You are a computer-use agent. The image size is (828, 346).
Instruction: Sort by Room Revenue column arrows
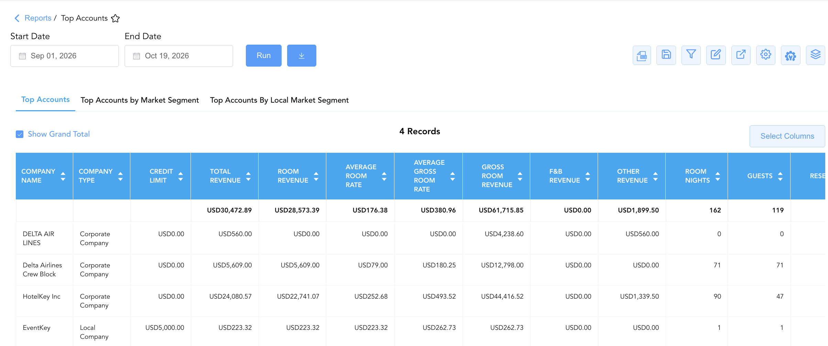point(316,176)
